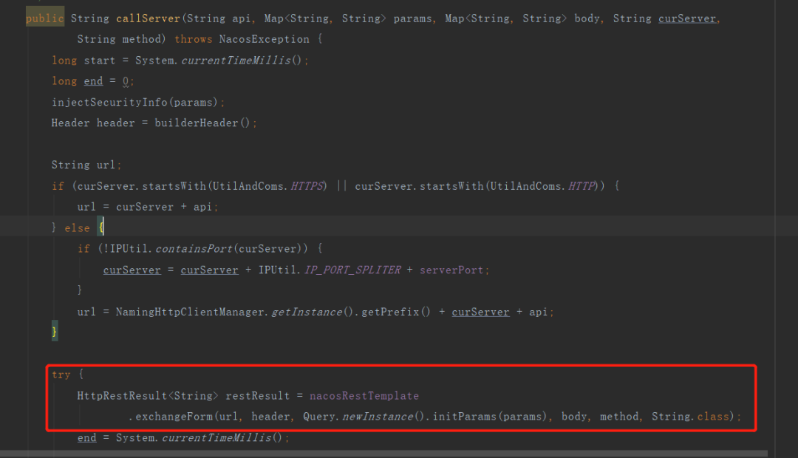Viewport: 798px width, 458px height.
Task: Click the getInstance() call
Action: pyautogui.click(x=313, y=312)
